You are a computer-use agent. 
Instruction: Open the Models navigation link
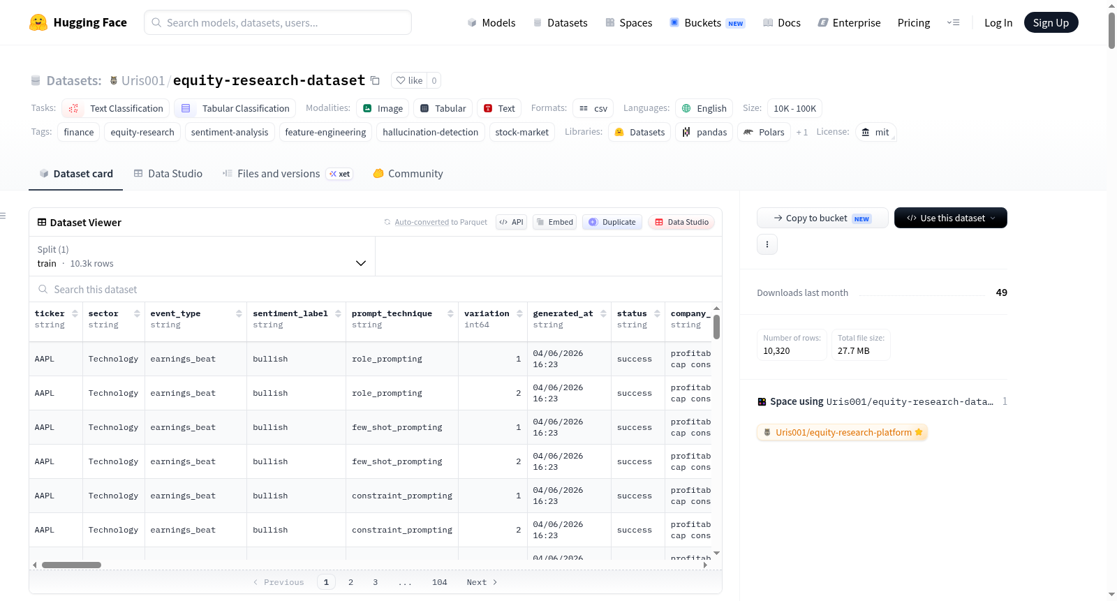click(x=491, y=22)
